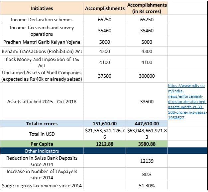Click the 447,610.00 total cell

147,124
